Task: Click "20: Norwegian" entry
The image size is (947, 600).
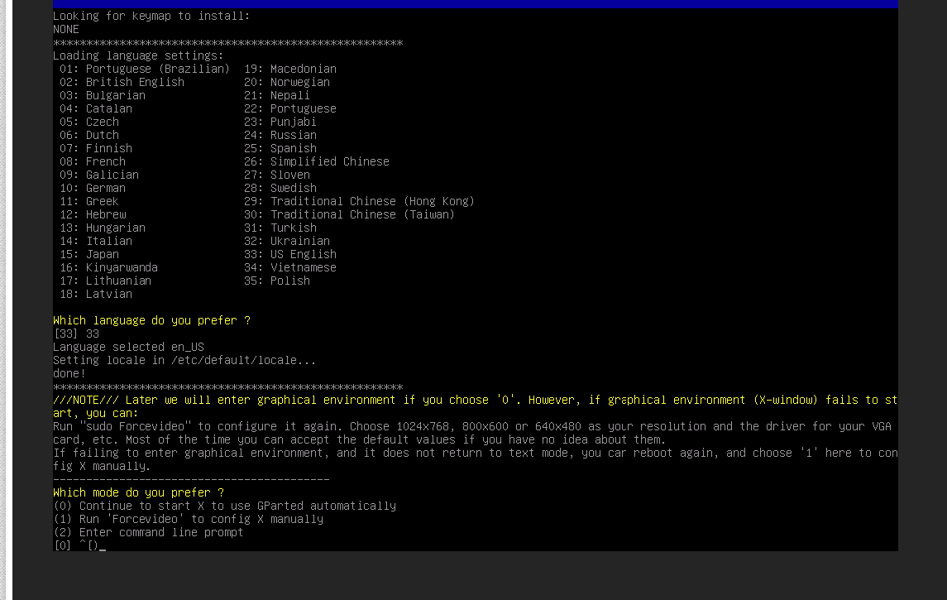Action: [287, 82]
